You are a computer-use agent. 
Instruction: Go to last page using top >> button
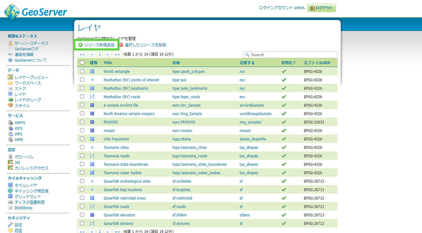click(x=117, y=55)
